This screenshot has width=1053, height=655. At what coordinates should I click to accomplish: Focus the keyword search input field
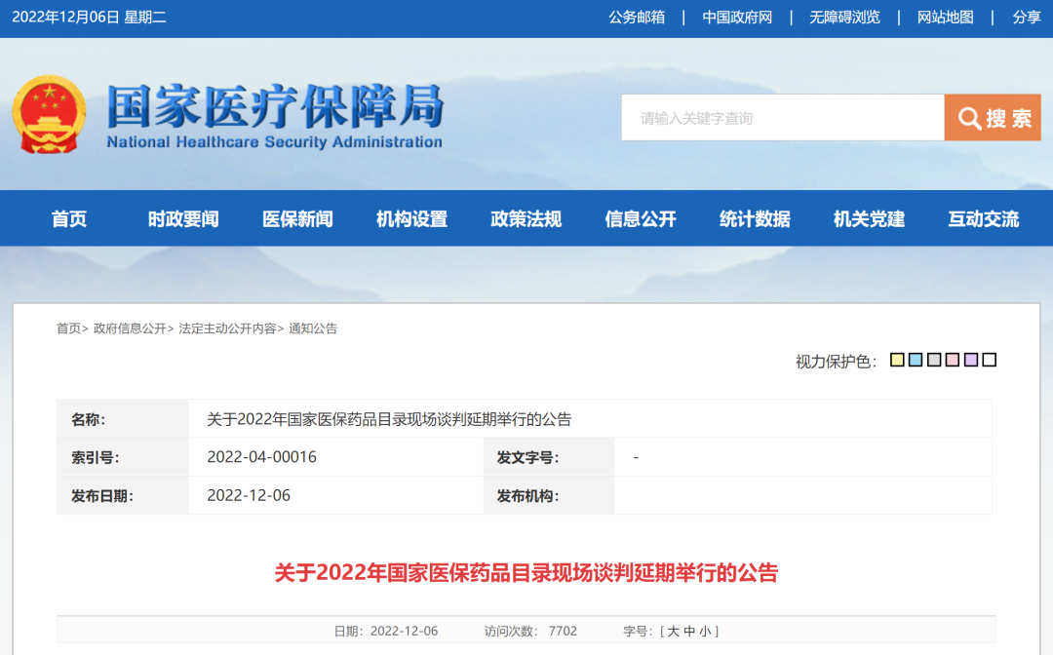[782, 117]
